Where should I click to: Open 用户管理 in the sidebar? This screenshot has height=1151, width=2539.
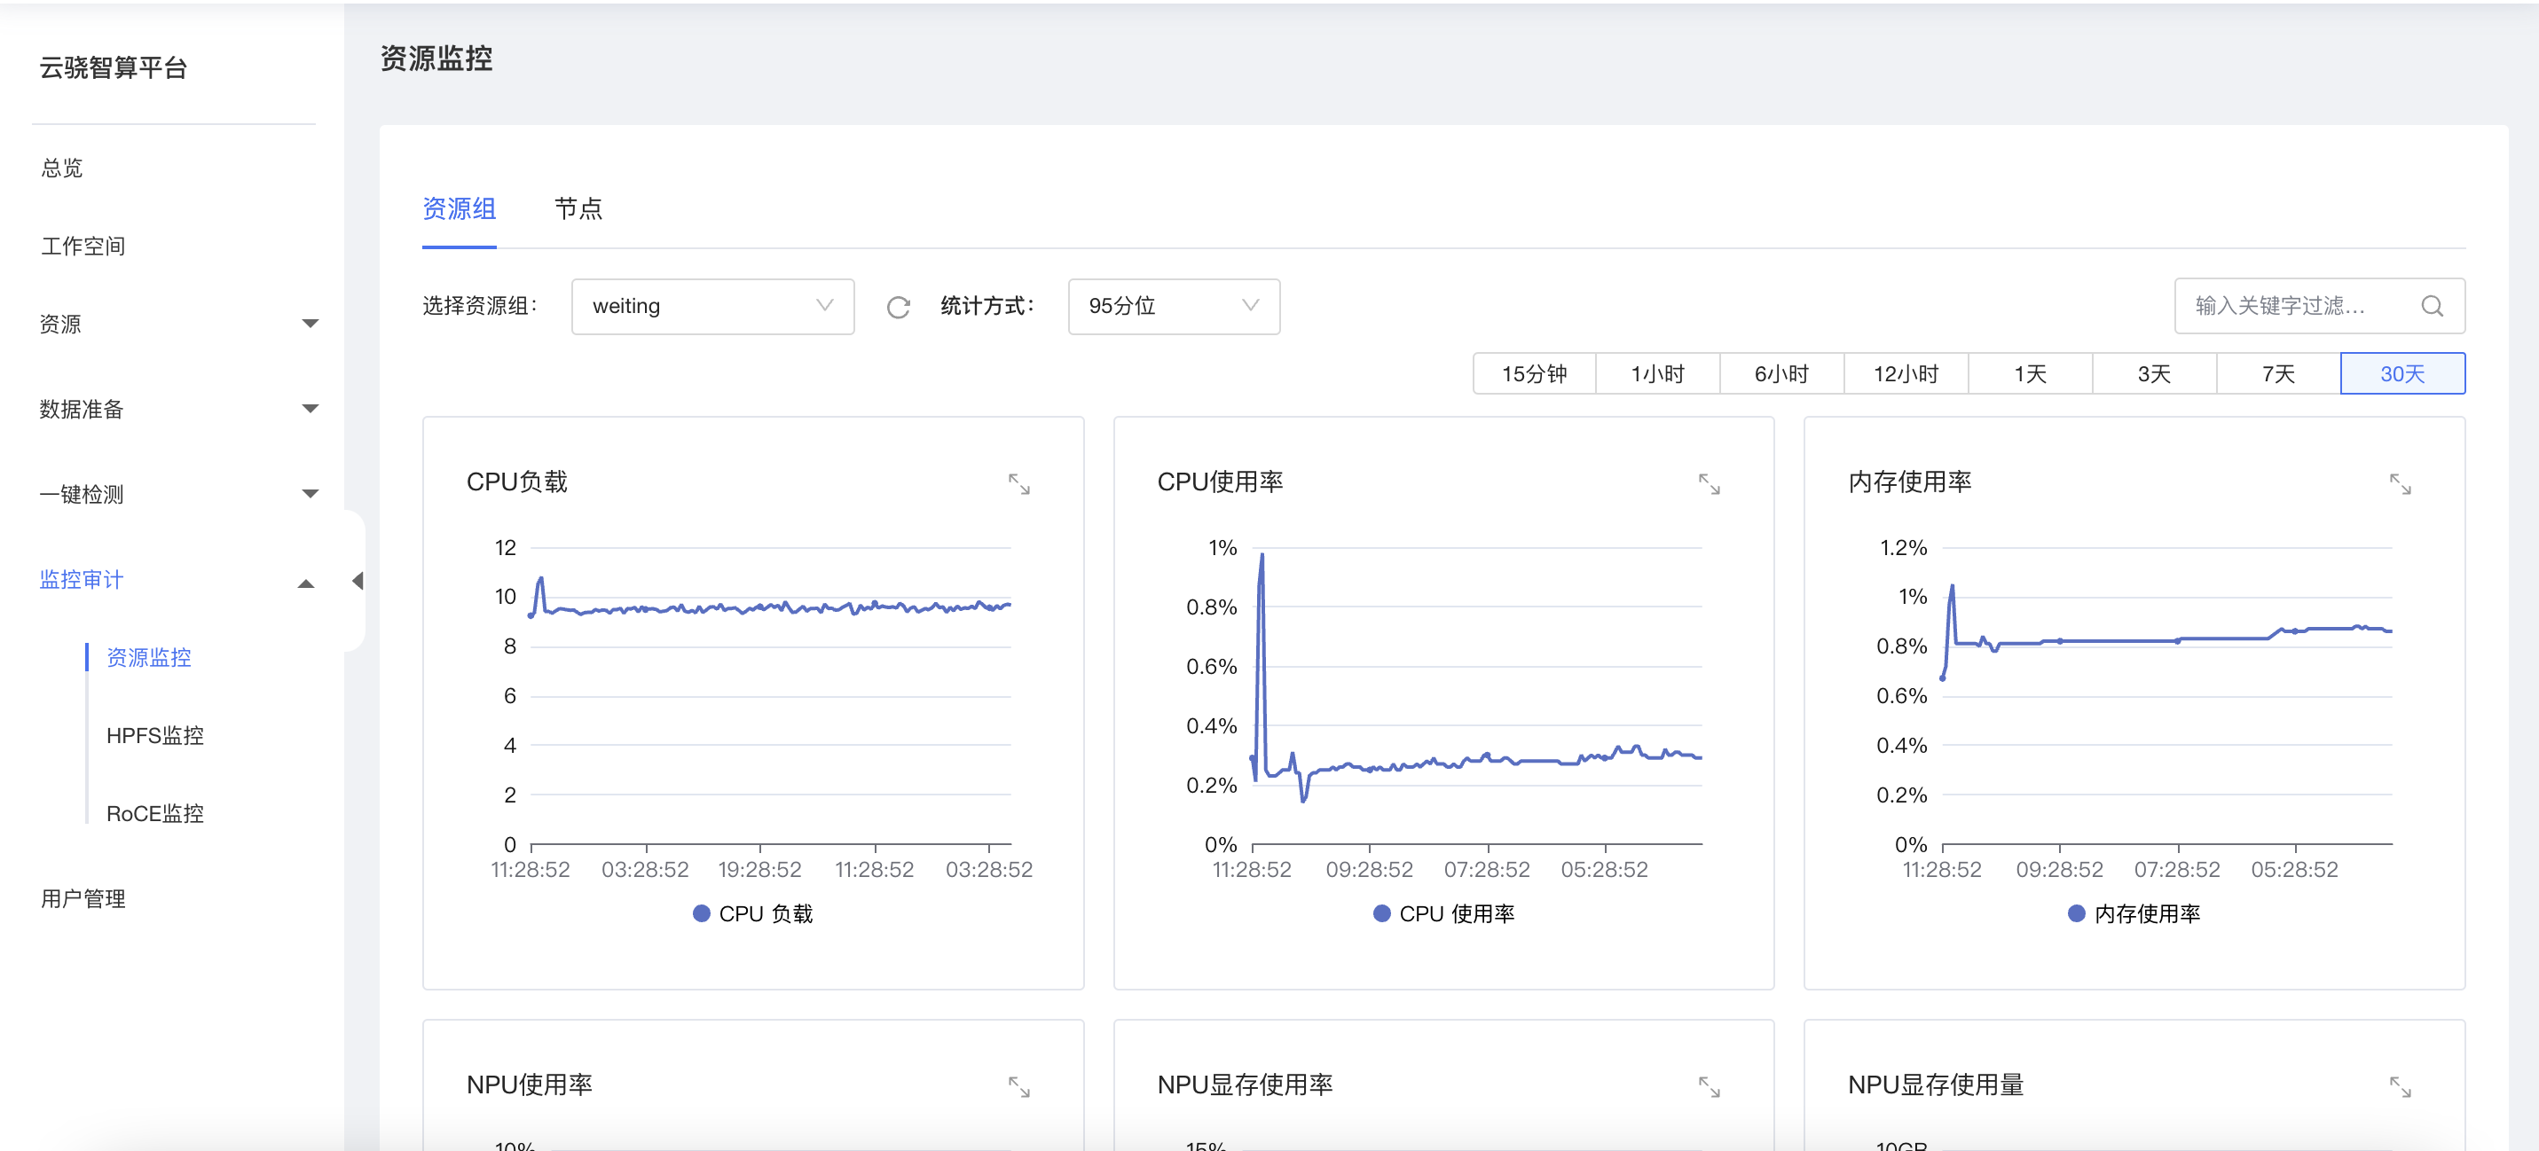(83, 899)
